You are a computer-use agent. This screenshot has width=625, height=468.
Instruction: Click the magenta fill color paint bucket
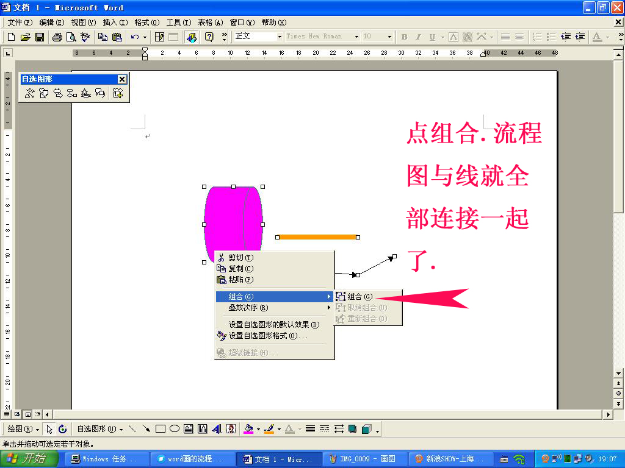pyautogui.click(x=248, y=429)
